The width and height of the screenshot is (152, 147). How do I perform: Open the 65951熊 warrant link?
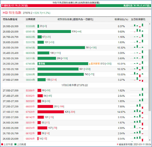point(30,31)
